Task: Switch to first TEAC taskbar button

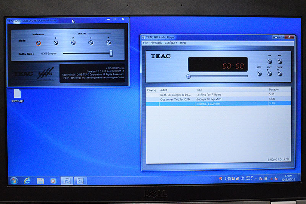Action: coord(67,181)
